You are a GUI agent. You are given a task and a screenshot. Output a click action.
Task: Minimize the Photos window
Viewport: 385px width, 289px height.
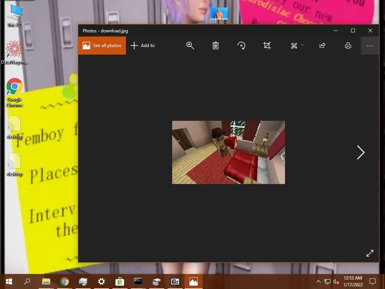tap(336, 31)
